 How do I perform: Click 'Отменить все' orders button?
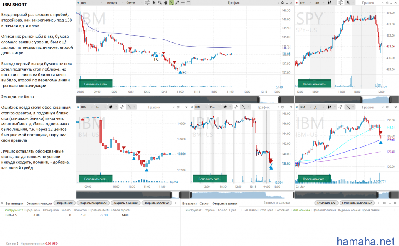click(326, 203)
